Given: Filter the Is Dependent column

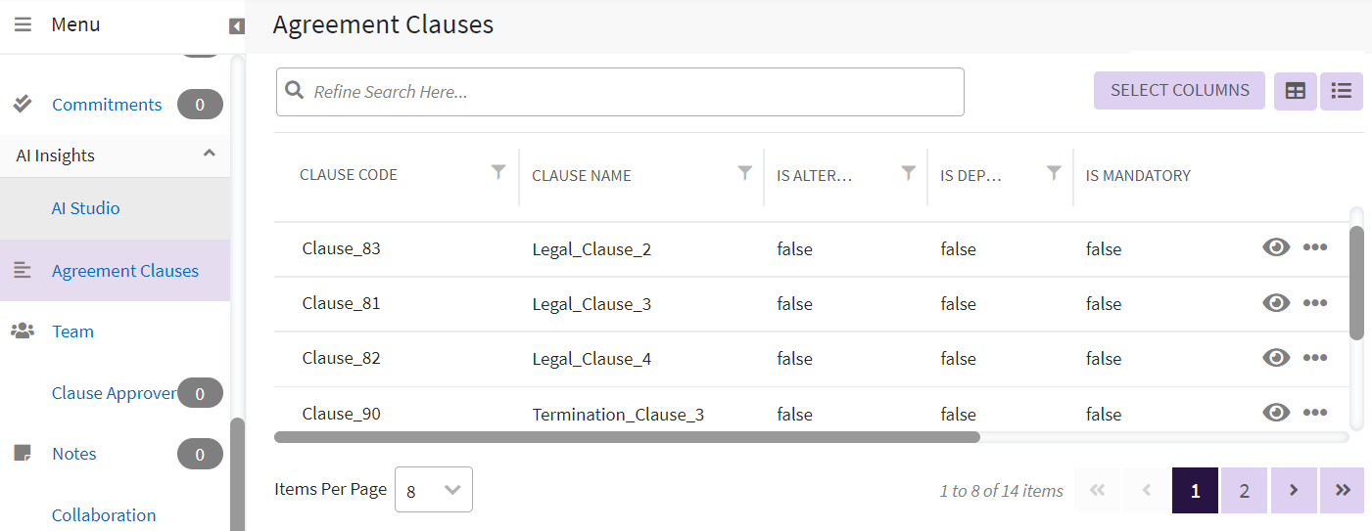Looking at the screenshot, I should pyautogui.click(x=1054, y=173).
